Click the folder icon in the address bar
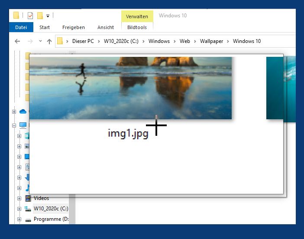This screenshot has height=239, width=304. [60, 41]
